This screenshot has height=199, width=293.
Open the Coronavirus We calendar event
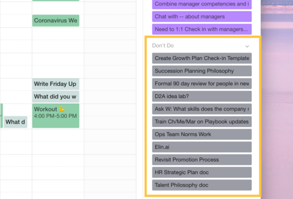tap(56, 21)
